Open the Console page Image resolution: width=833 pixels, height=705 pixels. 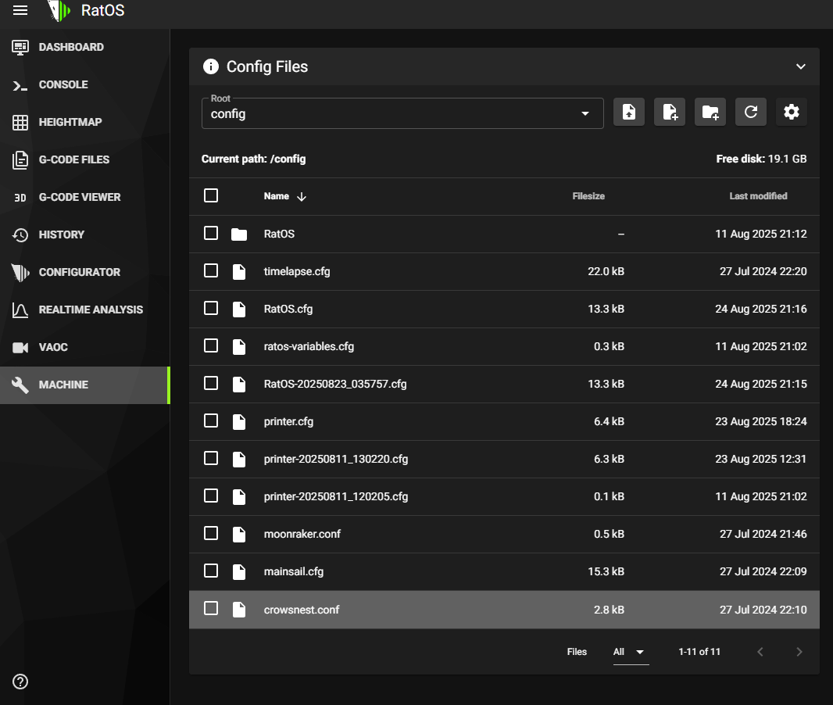click(x=85, y=85)
